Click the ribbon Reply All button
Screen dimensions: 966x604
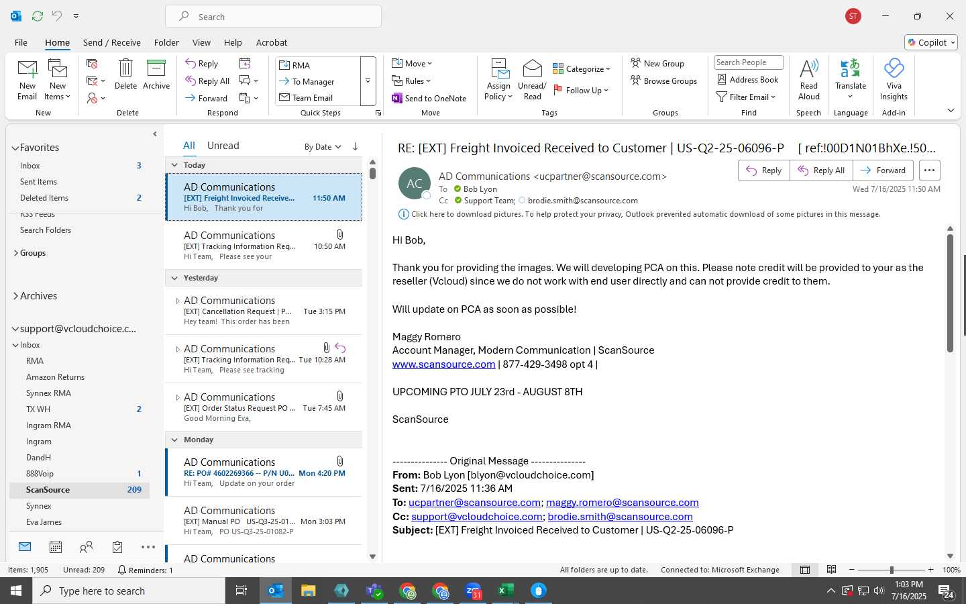[207, 81]
